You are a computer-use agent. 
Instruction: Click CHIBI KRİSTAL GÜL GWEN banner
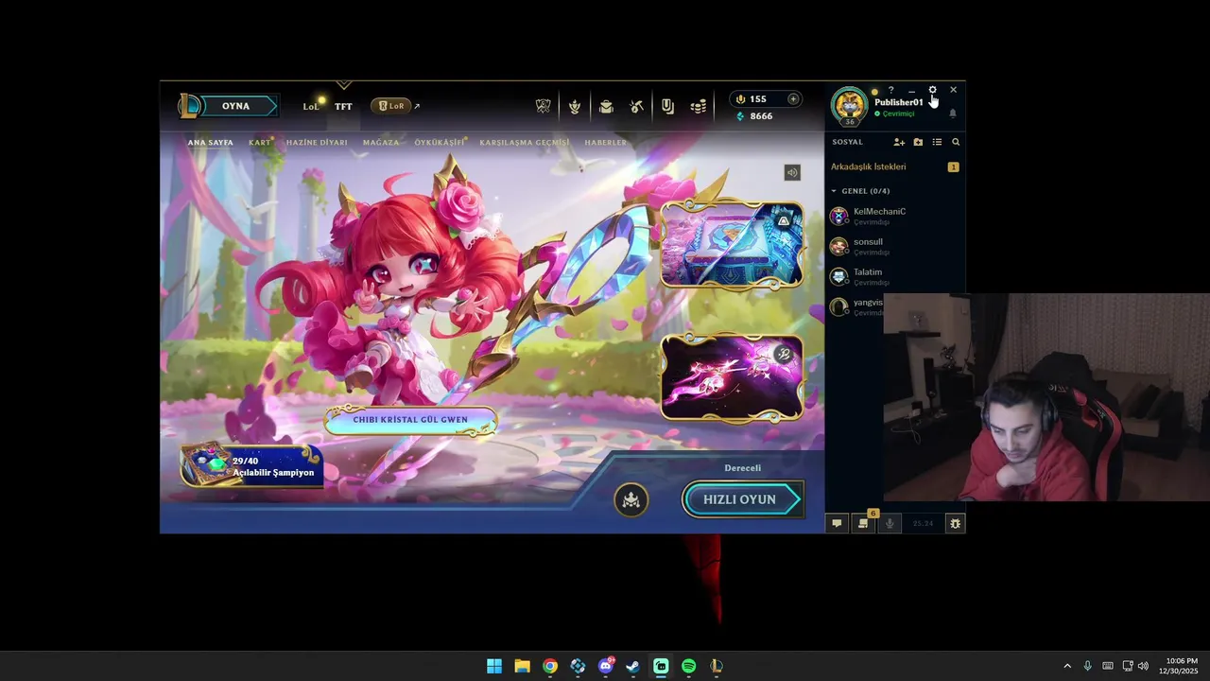click(x=410, y=420)
